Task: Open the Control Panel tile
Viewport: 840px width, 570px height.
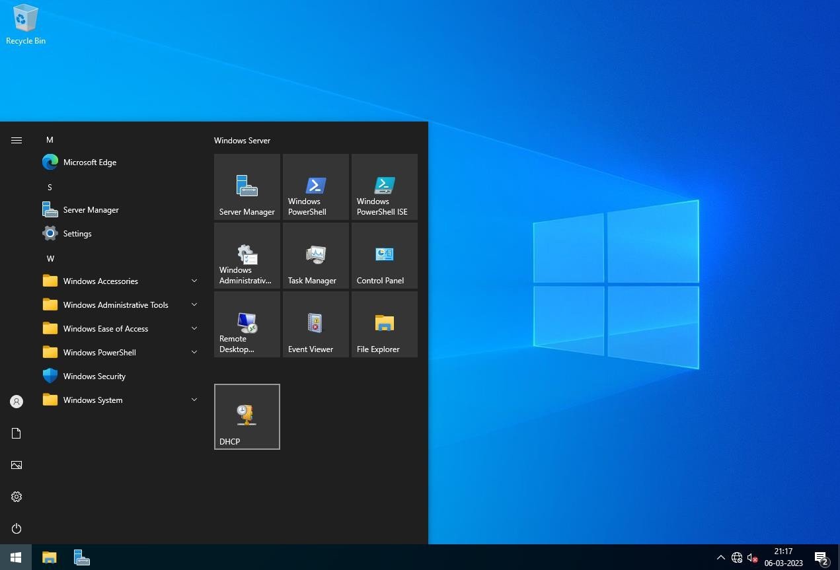Action: (385, 256)
